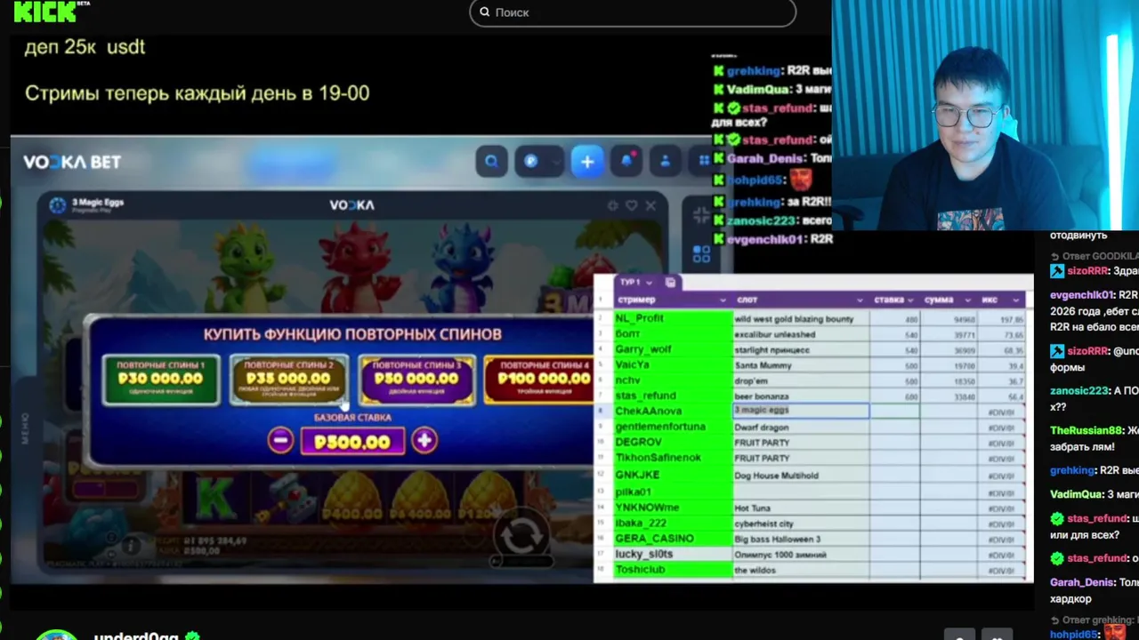Add game to favorites with heart icon
The height and width of the screenshot is (640, 1139).
tap(632, 205)
